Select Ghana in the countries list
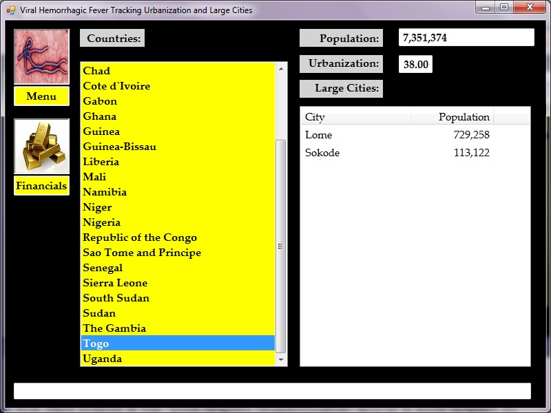Image resolution: width=551 pixels, height=413 pixels. click(x=100, y=116)
